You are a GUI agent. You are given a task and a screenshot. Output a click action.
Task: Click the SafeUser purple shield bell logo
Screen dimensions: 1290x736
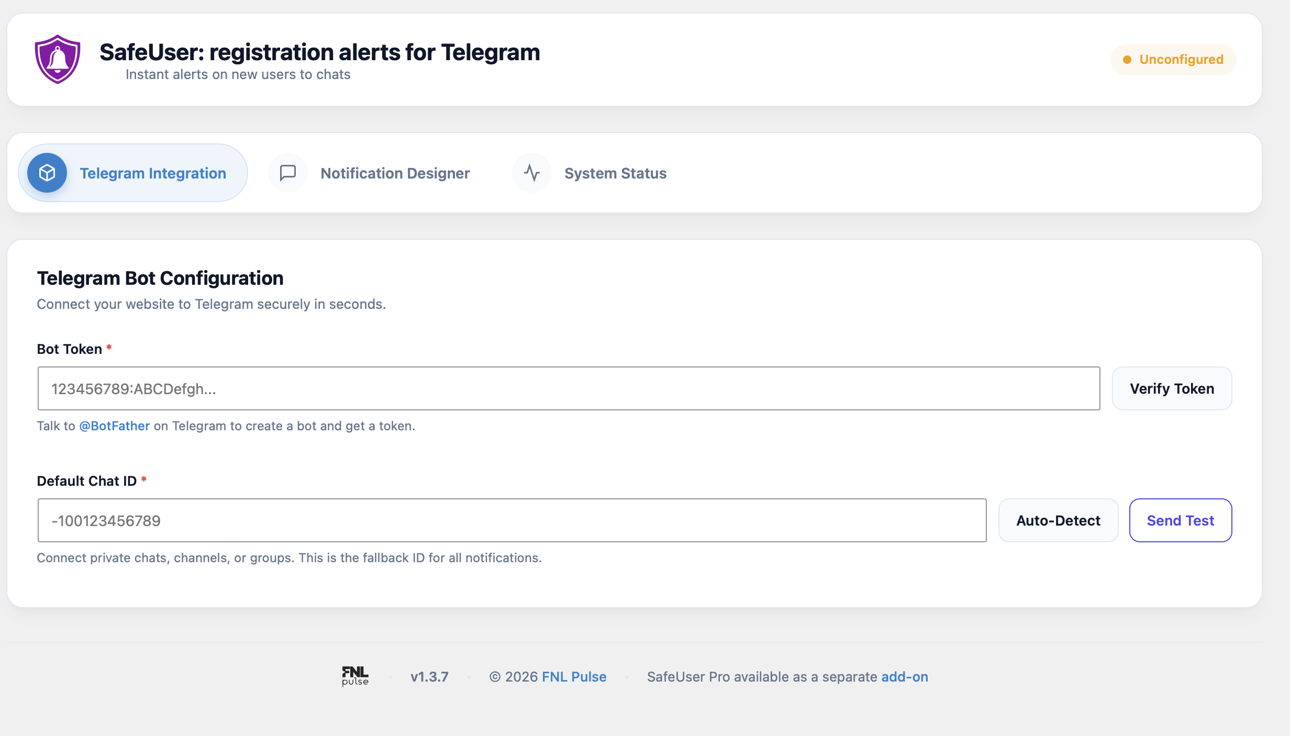tap(58, 59)
